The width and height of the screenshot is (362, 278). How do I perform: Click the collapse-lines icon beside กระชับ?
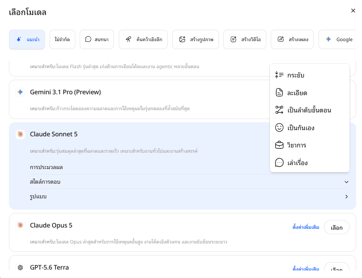coord(279,75)
